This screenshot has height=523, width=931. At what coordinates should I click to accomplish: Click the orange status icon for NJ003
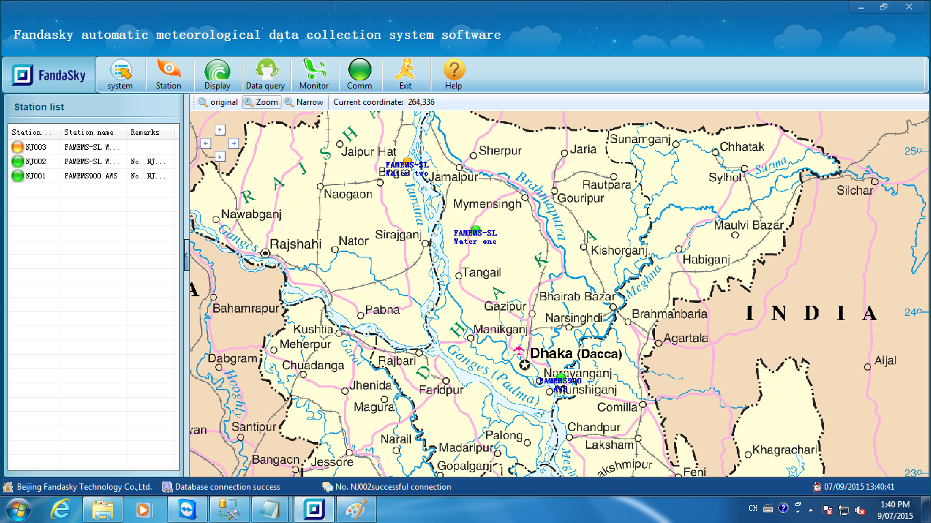(18, 147)
